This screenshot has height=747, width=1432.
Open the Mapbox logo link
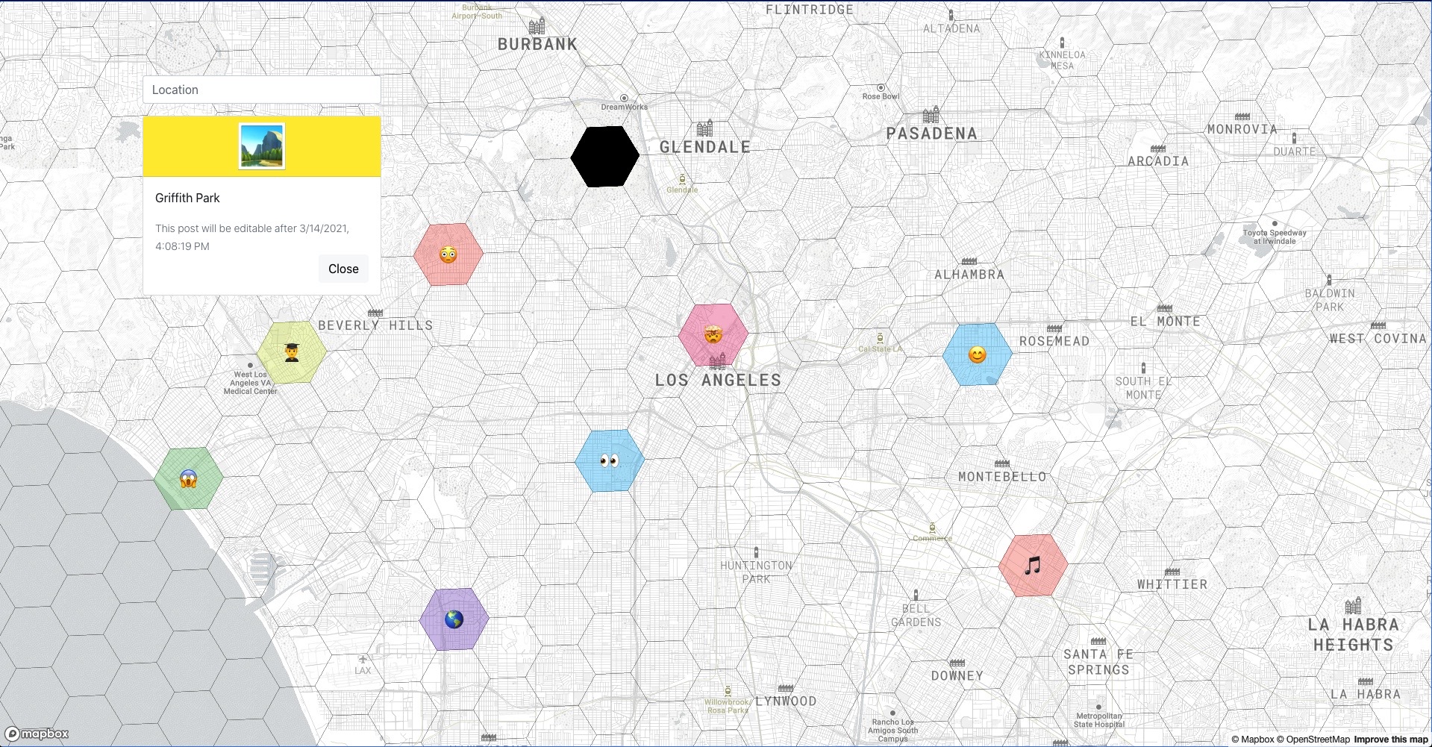37,734
